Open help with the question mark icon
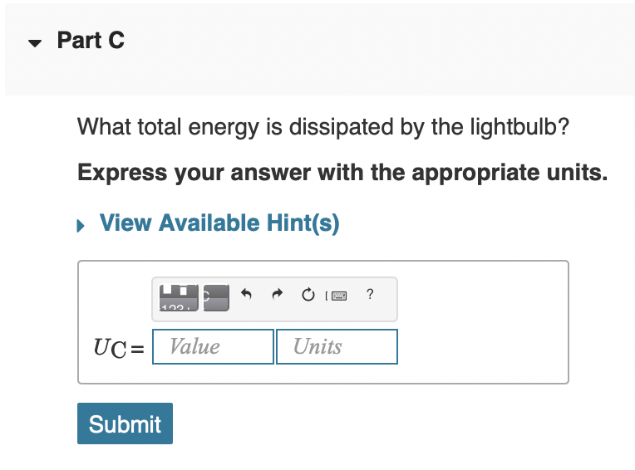Screen dimensions: 635x470 [x=370, y=294]
